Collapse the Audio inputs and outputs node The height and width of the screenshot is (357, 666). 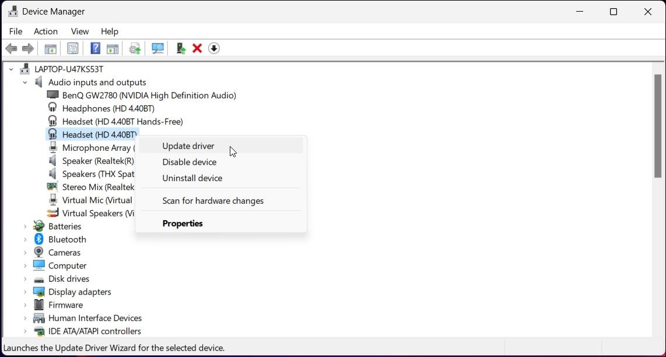coord(25,82)
